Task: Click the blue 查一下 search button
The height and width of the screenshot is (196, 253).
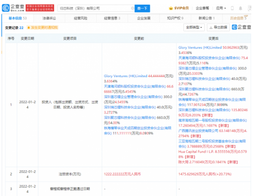Action: pyautogui.click(x=142, y=8)
